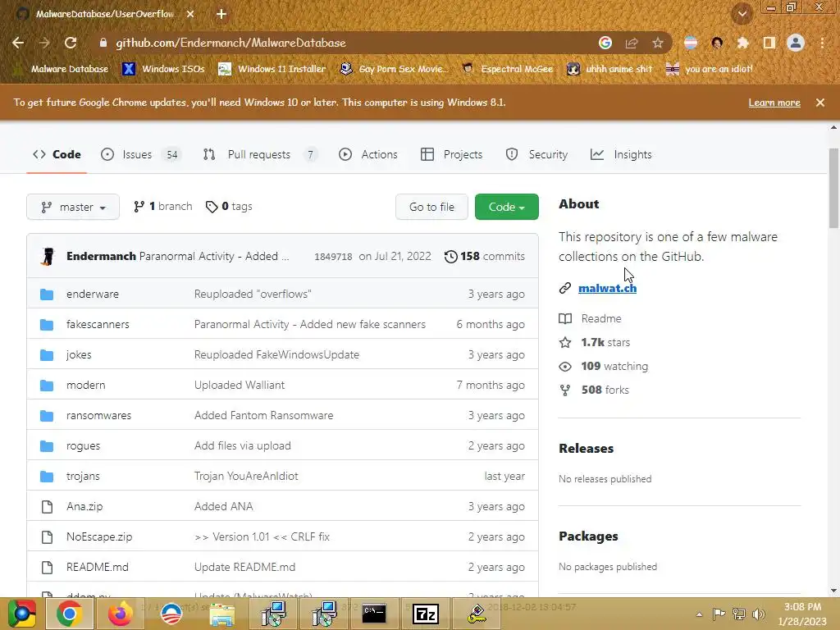This screenshot has height=630, width=840.
Task: Open the NoEscape.zip file
Action: (99, 536)
